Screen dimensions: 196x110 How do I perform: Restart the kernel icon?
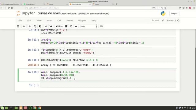[71, 26]
